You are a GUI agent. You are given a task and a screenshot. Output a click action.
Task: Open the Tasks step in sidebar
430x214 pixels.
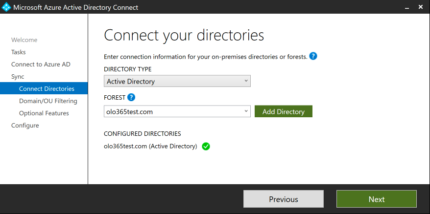[19, 52]
